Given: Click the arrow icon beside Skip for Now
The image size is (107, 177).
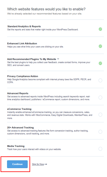Looking at the screenshot, I should pos(46,164).
